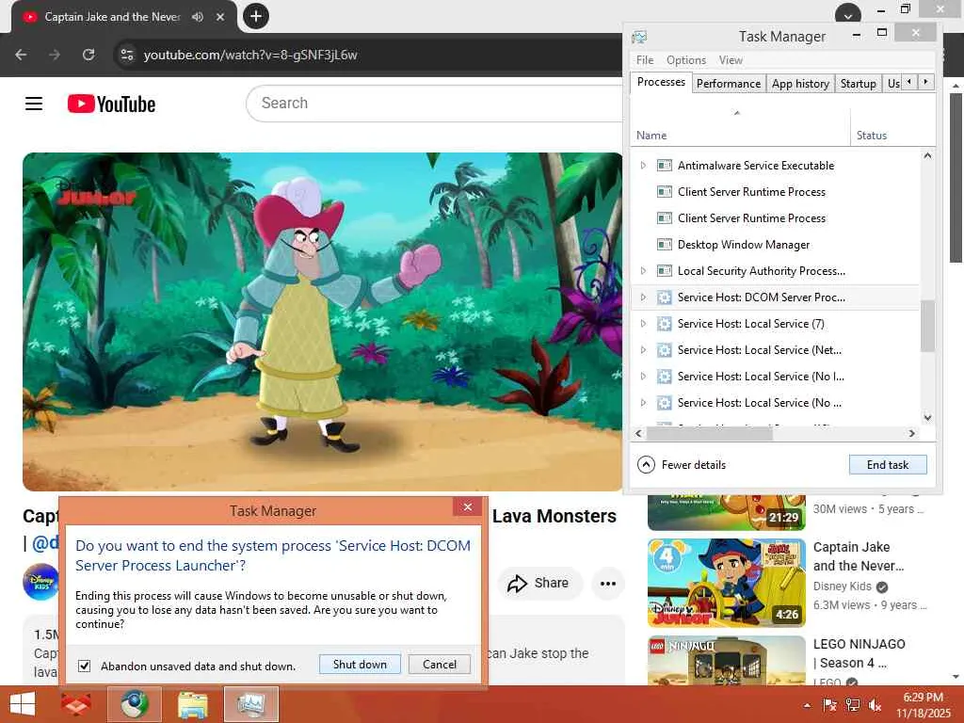Go to the YouTube home logo
This screenshot has width=964, height=723.
(111, 104)
